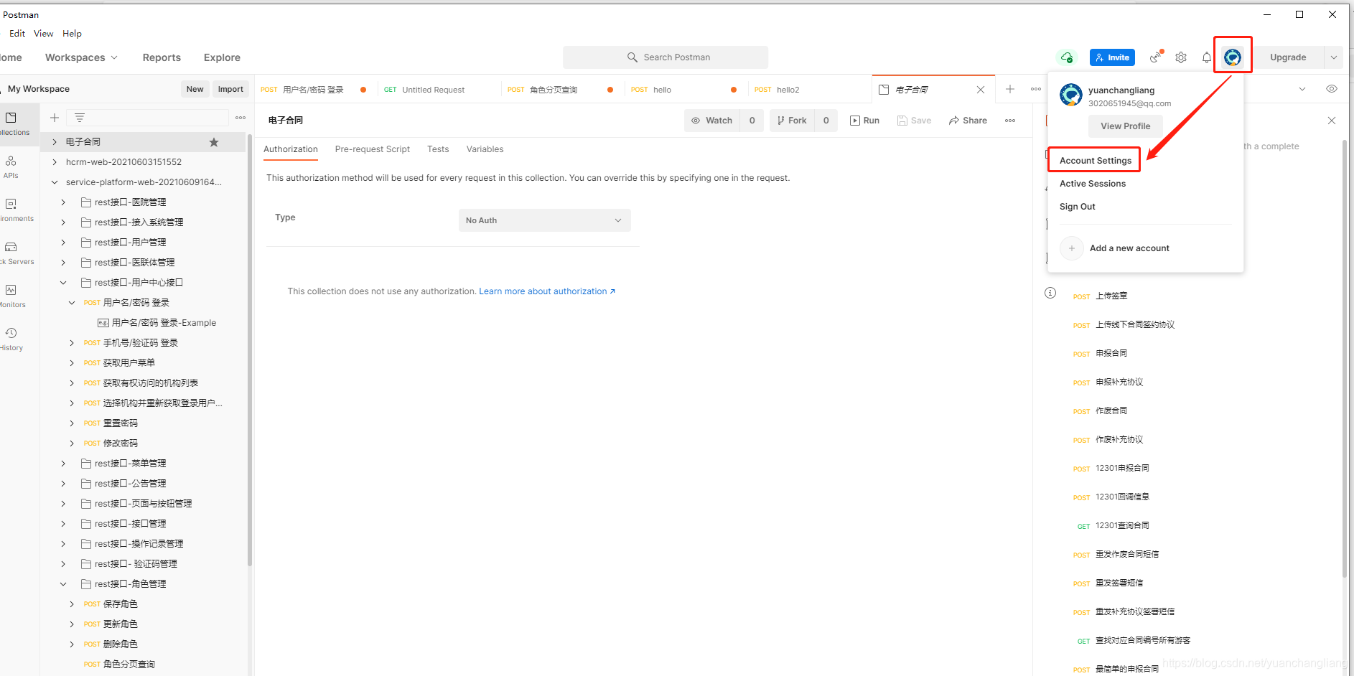Expand the rest接口-医院管理 folder

pos(63,202)
